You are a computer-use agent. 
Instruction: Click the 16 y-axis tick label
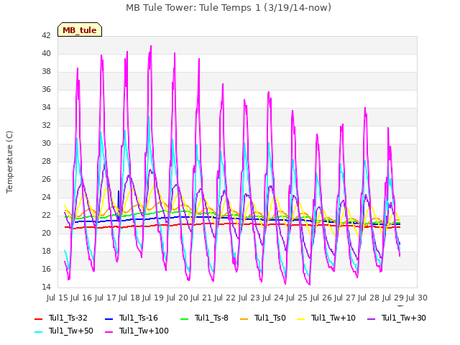pos(46,269)
